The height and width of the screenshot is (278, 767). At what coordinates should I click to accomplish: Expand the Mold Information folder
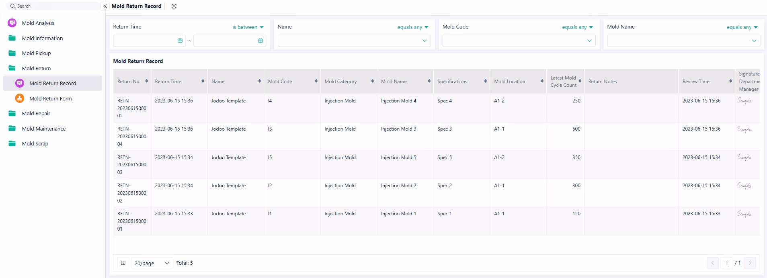(x=42, y=38)
